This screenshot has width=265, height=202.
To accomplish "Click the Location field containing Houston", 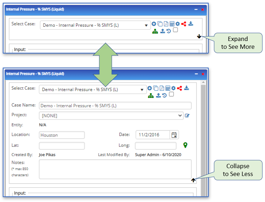I will [62, 135].
